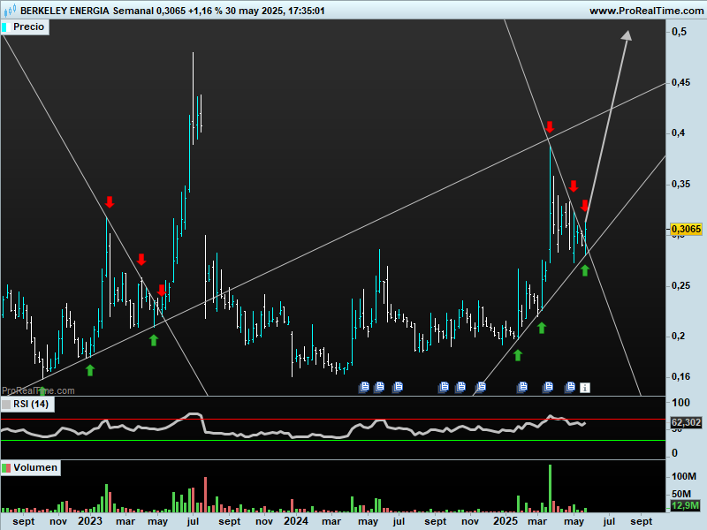Click the green 12,9M volume value label
Viewport: 707px width, 530px height.
(x=686, y=505)
